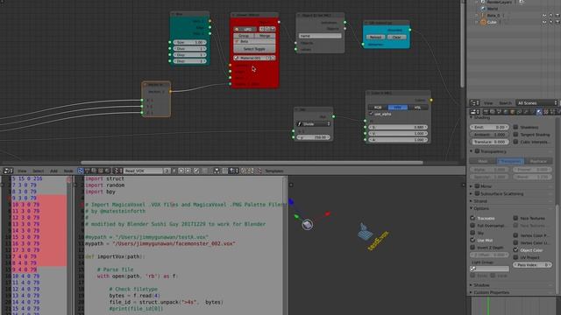This screenshot has width=561, height=315.
Task: Expand the Mirror panel triangle
Action: tap(472, 186)
